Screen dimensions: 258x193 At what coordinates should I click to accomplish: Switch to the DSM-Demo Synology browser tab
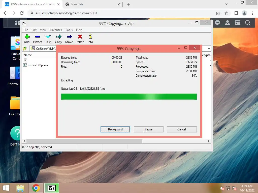pyautogui.click(x=32, y=4)
